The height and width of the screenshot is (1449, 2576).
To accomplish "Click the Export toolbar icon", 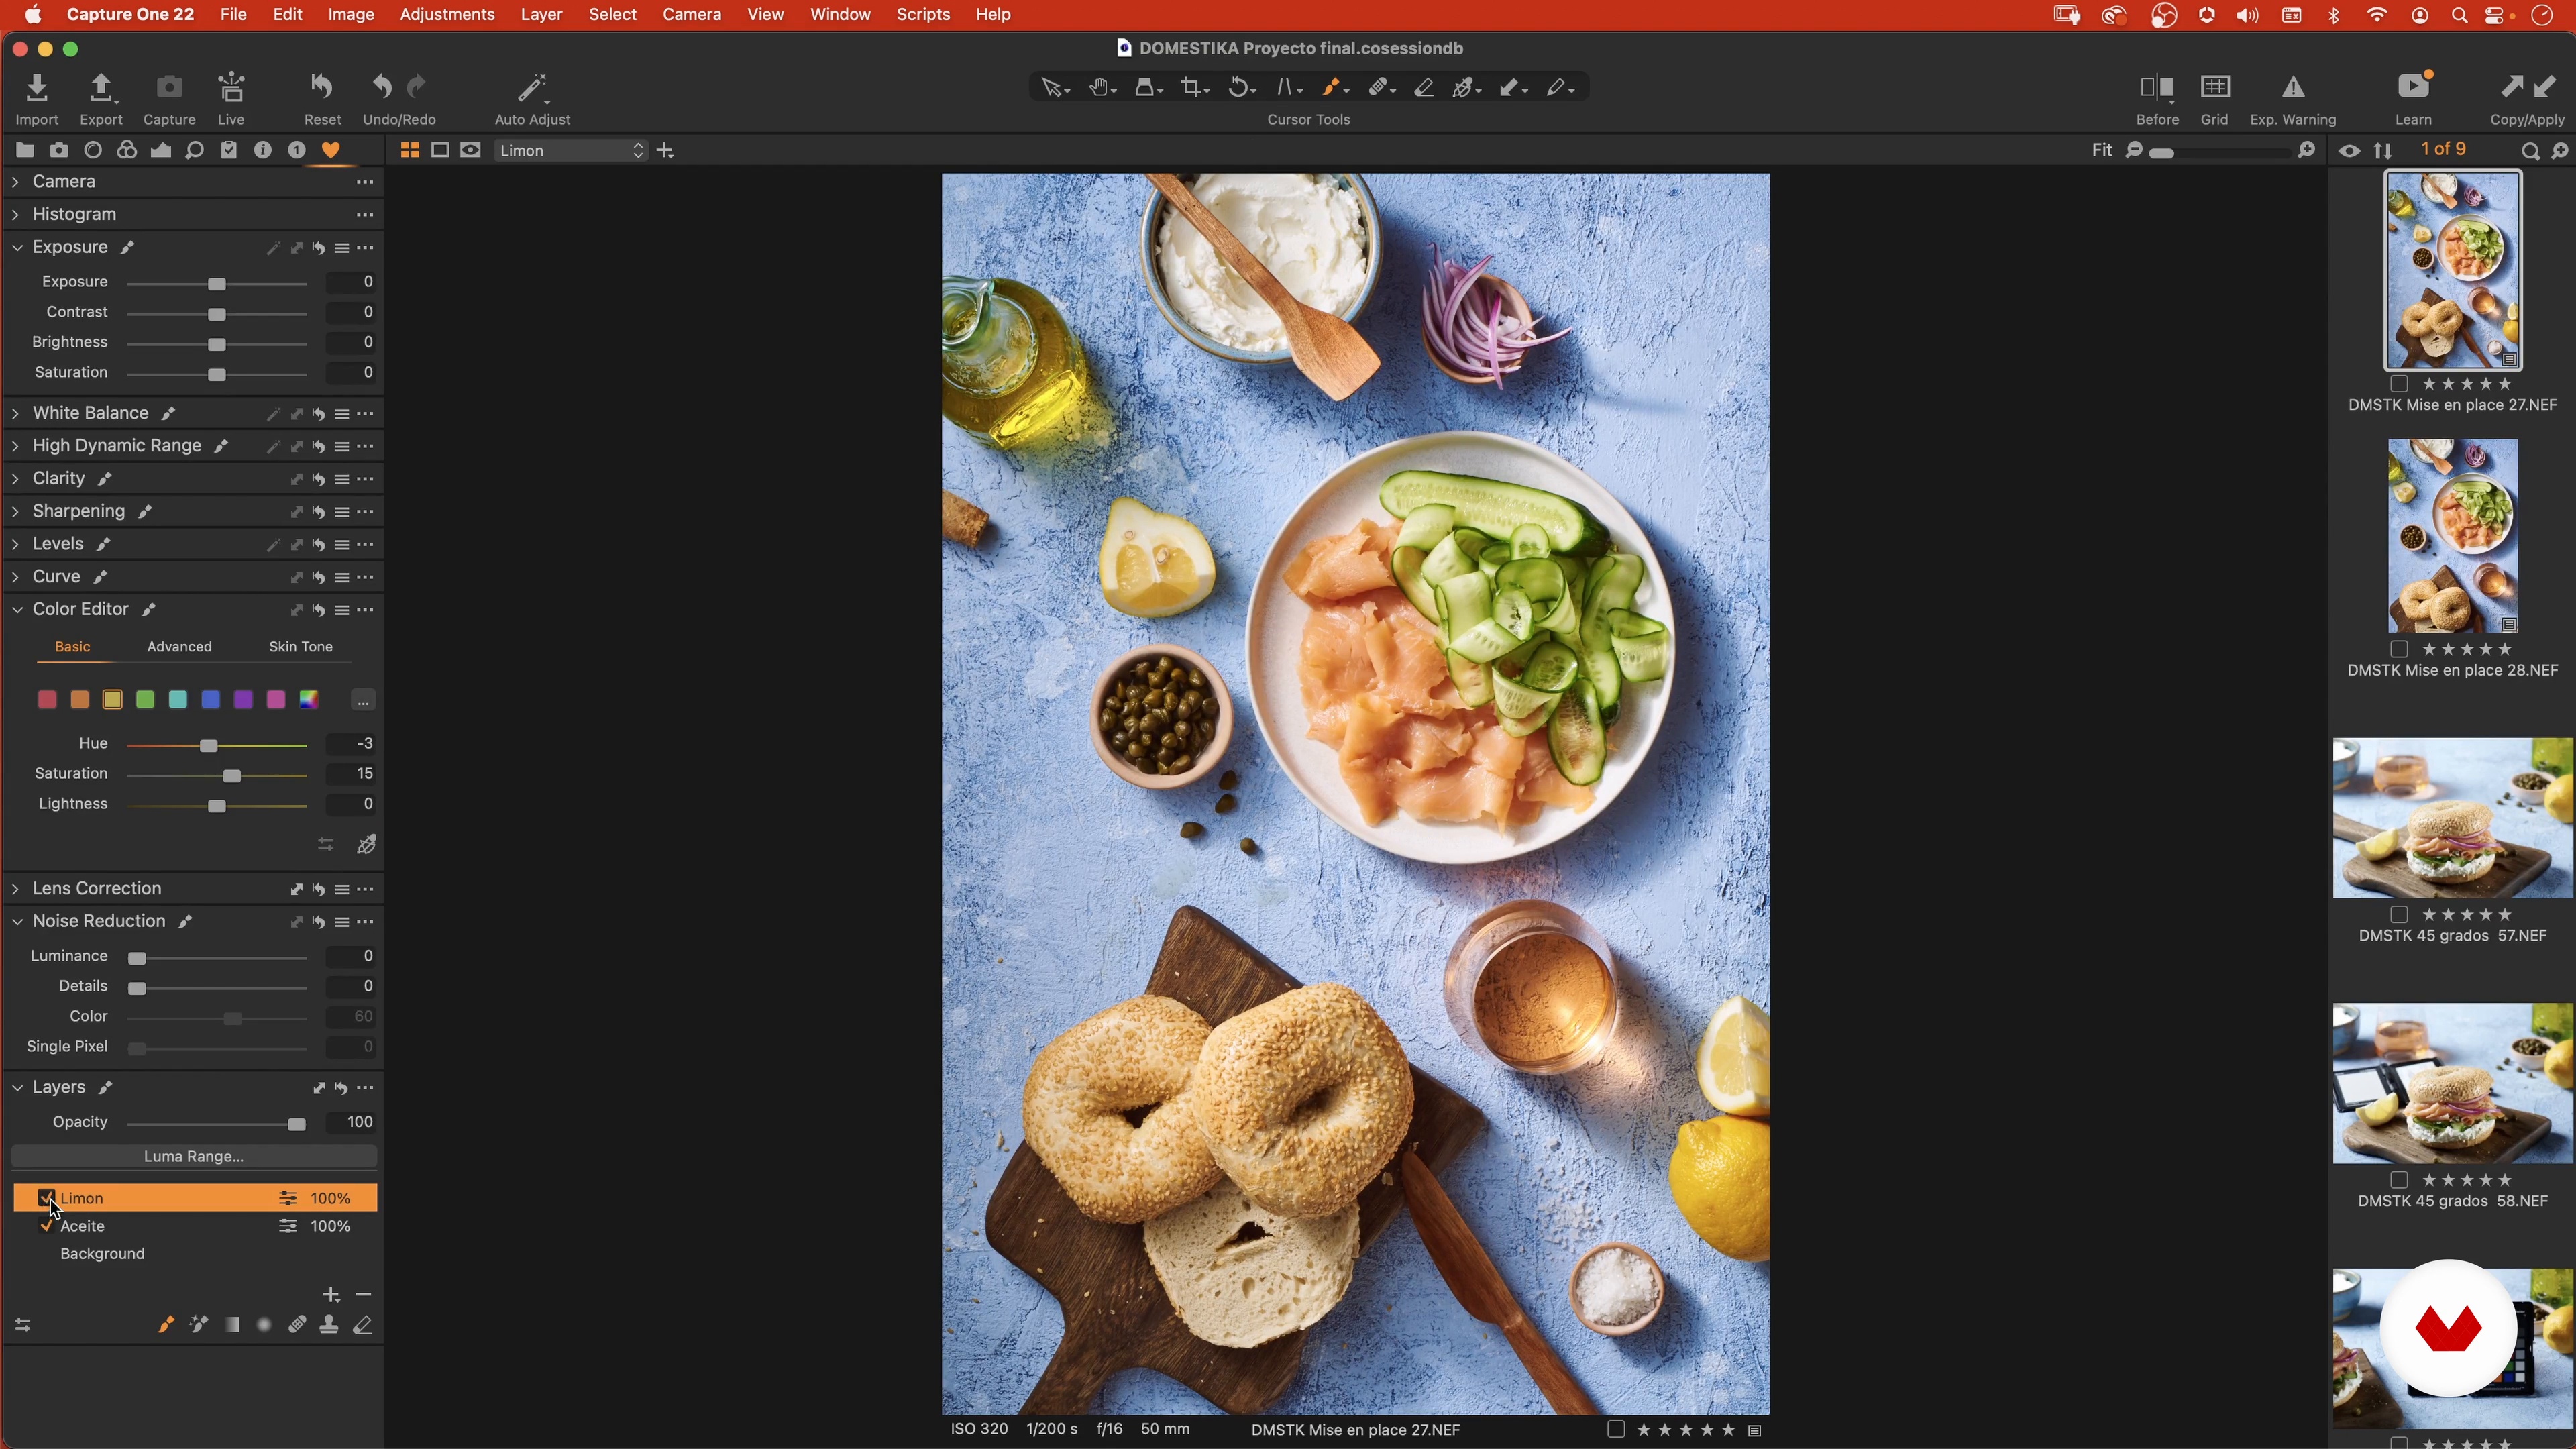I will click(101, 88).
